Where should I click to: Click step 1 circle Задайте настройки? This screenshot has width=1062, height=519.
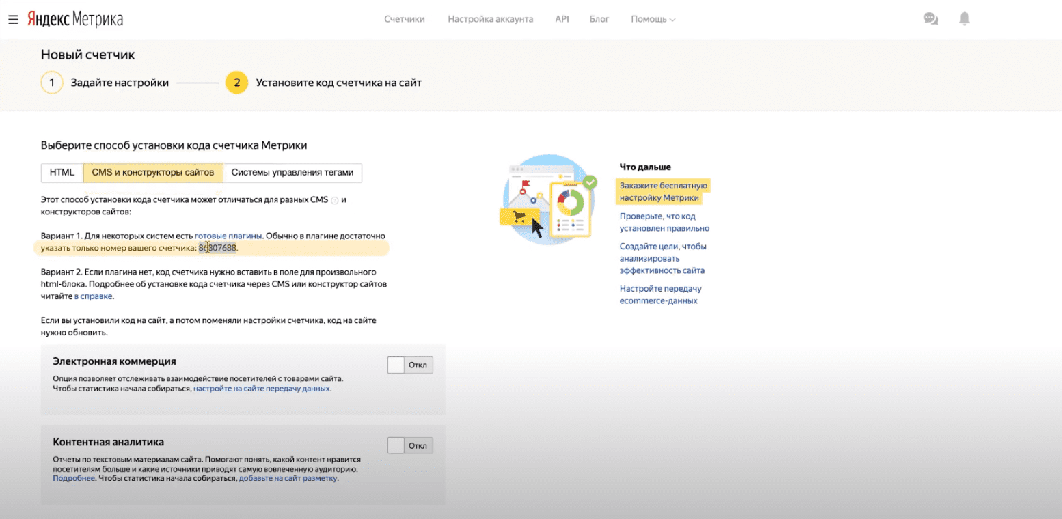tap(52, 83)
